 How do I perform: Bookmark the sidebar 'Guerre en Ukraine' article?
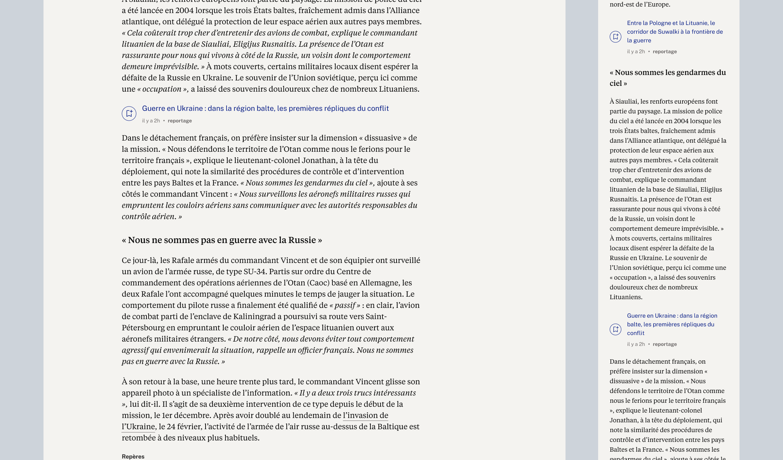[616, 329]
